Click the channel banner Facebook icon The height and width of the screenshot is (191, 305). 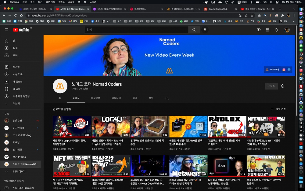click(x=289, y=70)
